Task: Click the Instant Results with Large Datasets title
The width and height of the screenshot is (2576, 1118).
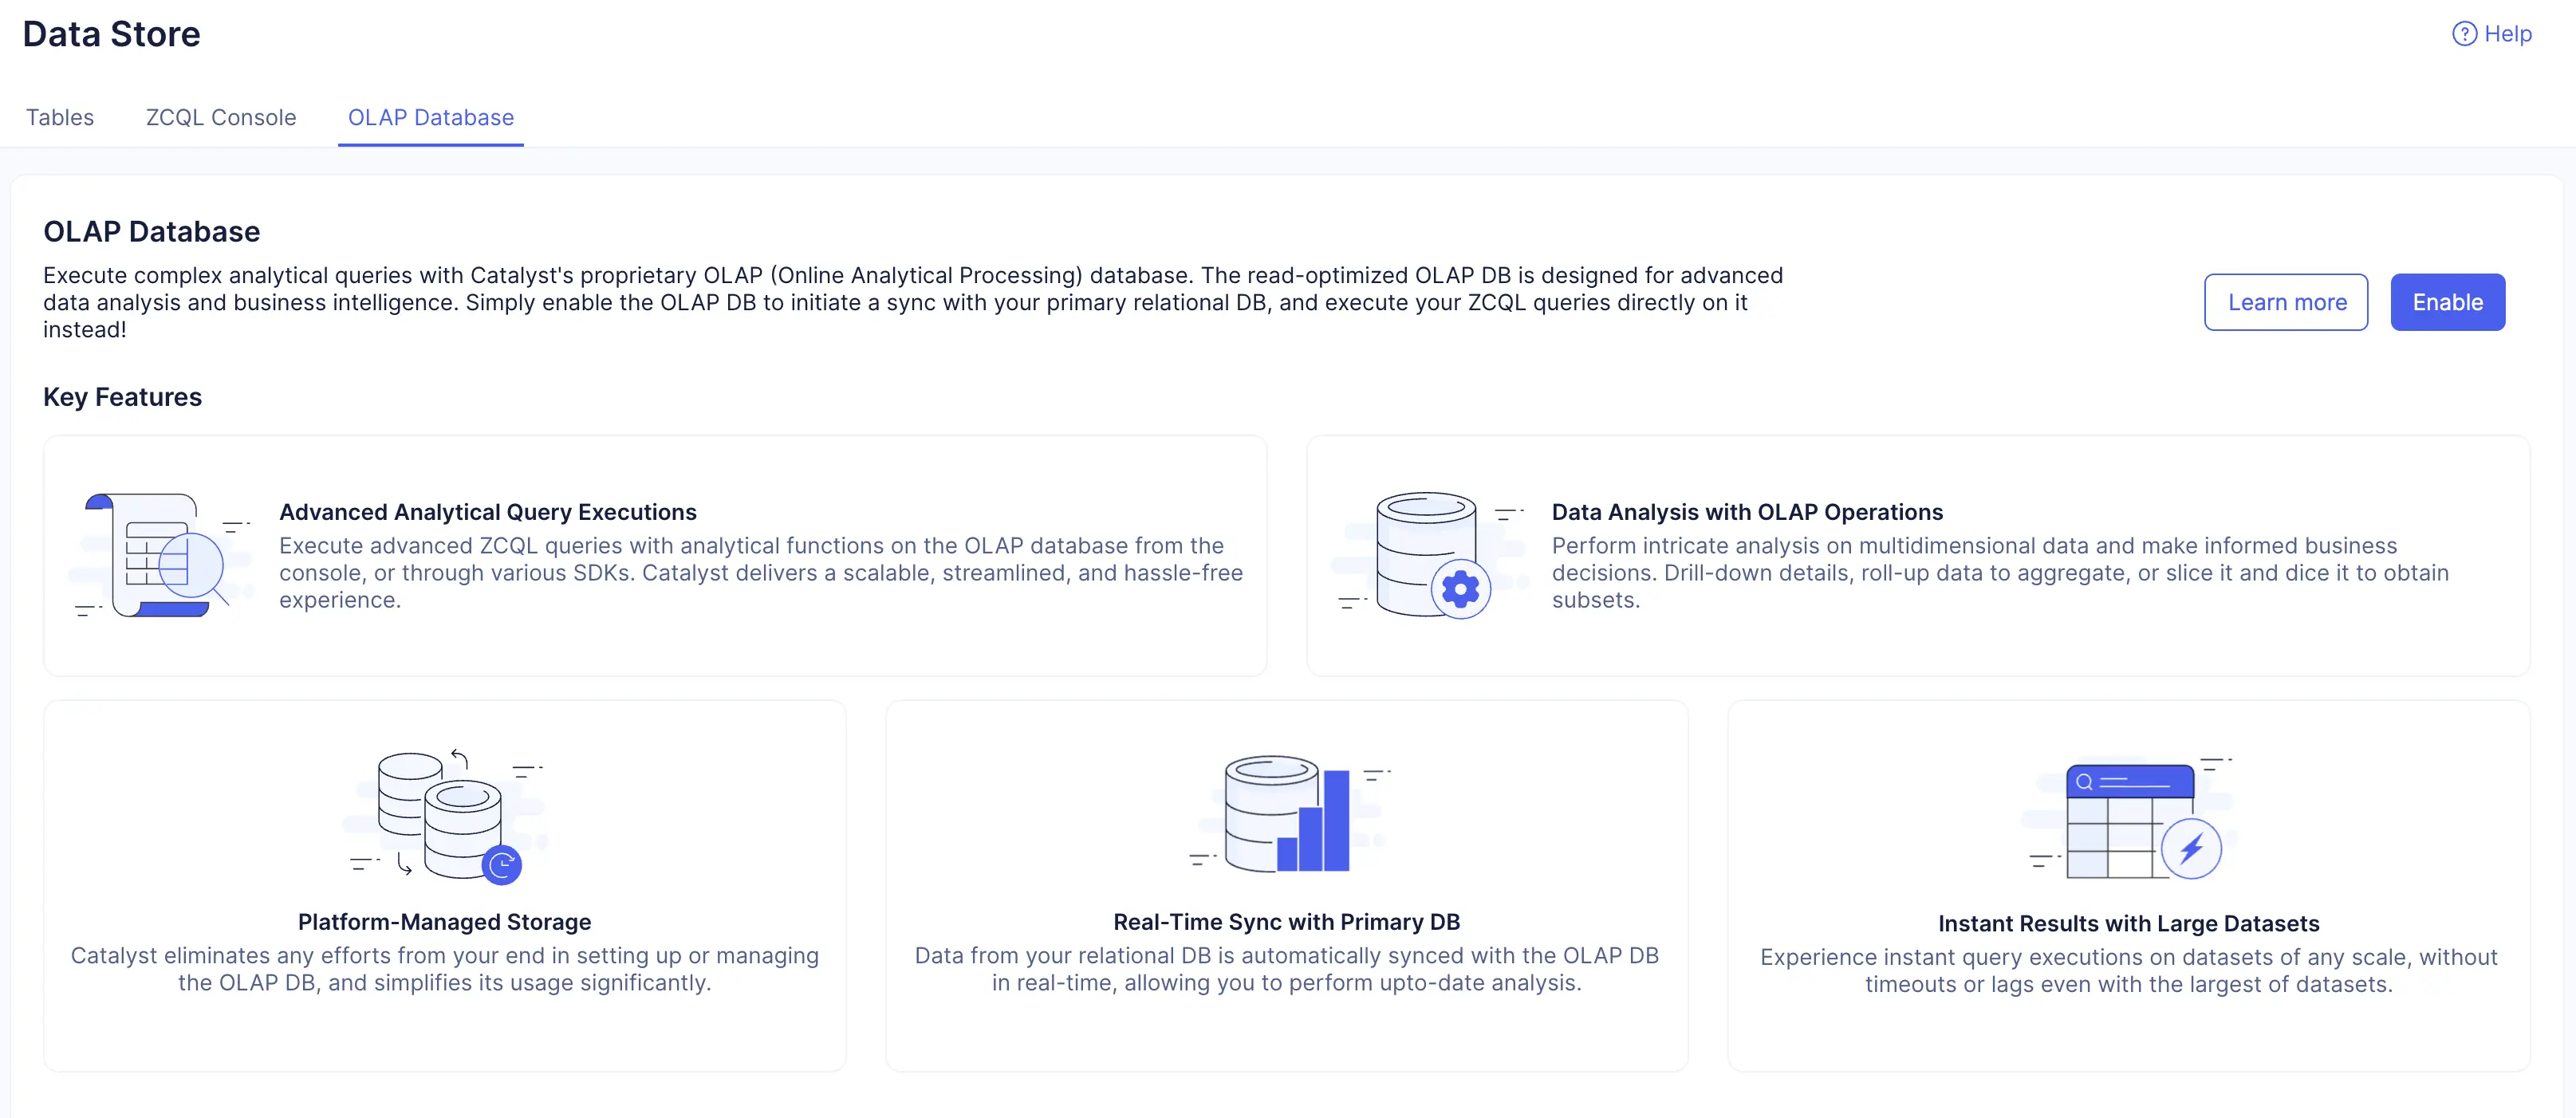Action: pos(2129,924)
